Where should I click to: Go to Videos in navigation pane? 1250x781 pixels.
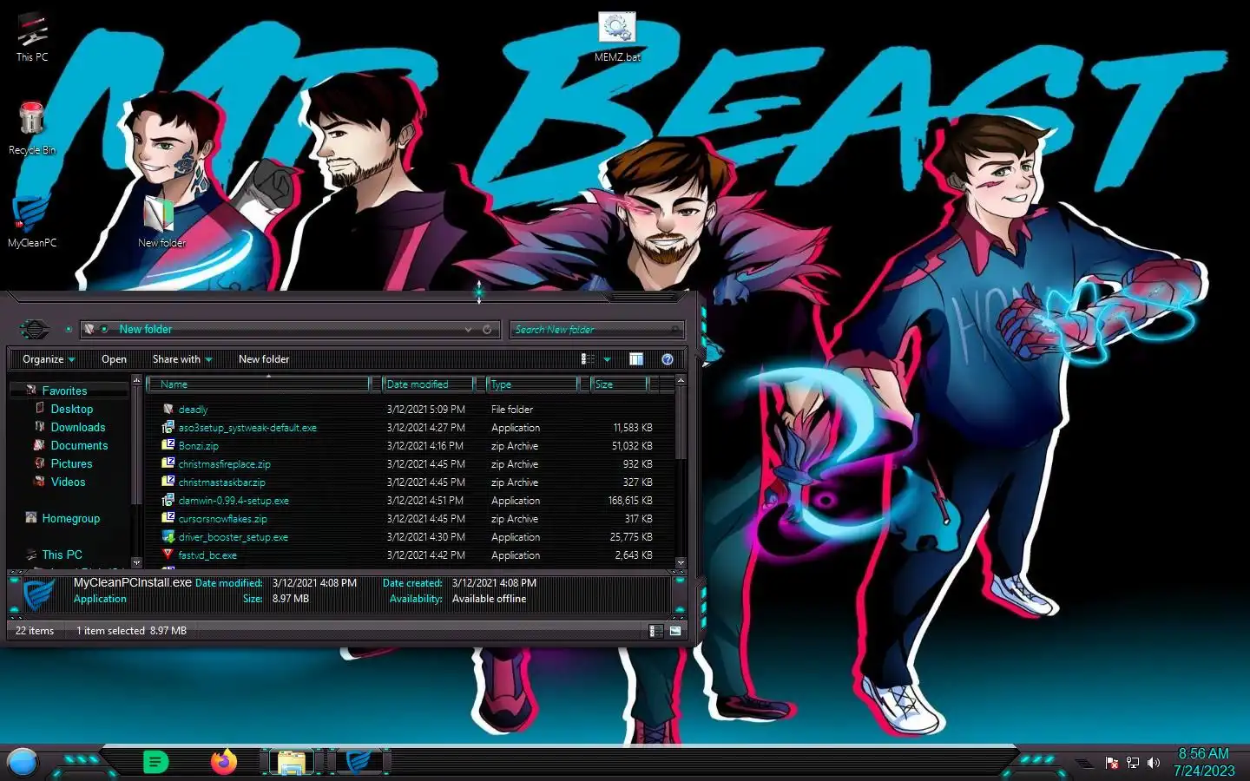[68, 482]
